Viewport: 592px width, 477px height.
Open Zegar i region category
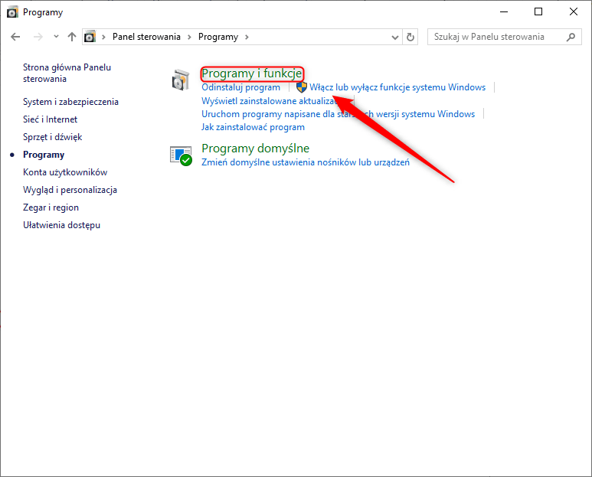click(51, 207)
